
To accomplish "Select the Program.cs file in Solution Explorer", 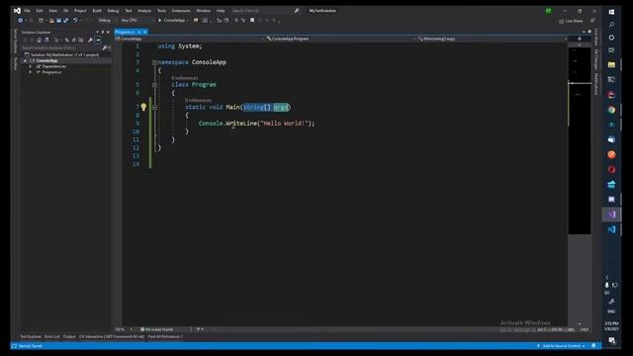I will [x=51, y=72].
